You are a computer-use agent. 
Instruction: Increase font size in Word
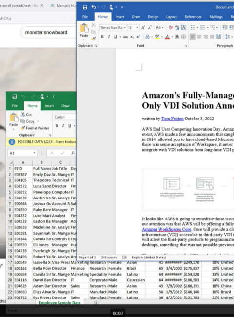pyautogui.click(x=143, y=28)
